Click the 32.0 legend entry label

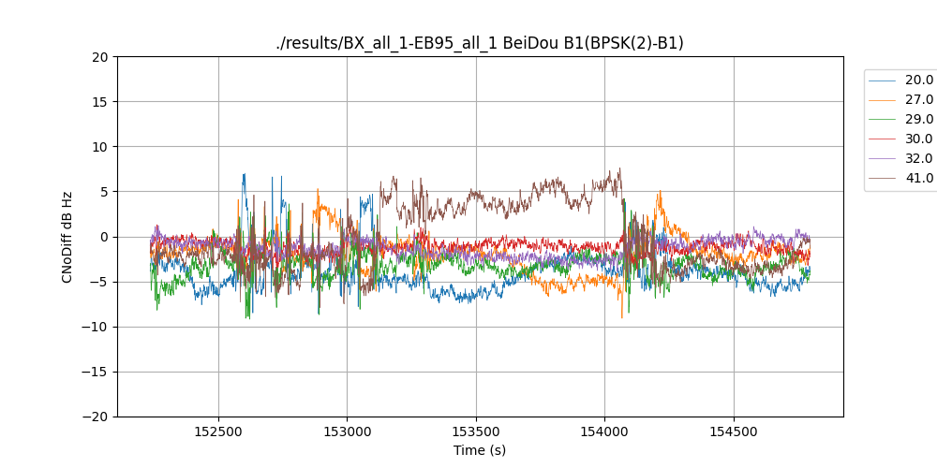[x=918, y=158]
